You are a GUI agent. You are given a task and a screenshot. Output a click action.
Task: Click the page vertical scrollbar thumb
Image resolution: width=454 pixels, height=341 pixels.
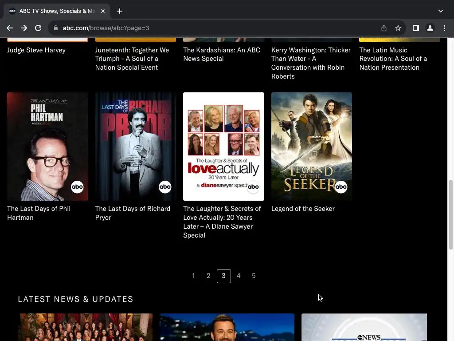pyautogui.click(x=451, y=214)
